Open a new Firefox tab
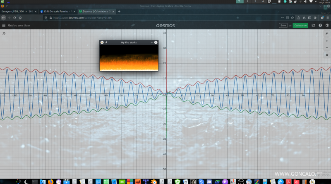The width and height of the screenshot is (331, 184). click(x=120, y=11)
